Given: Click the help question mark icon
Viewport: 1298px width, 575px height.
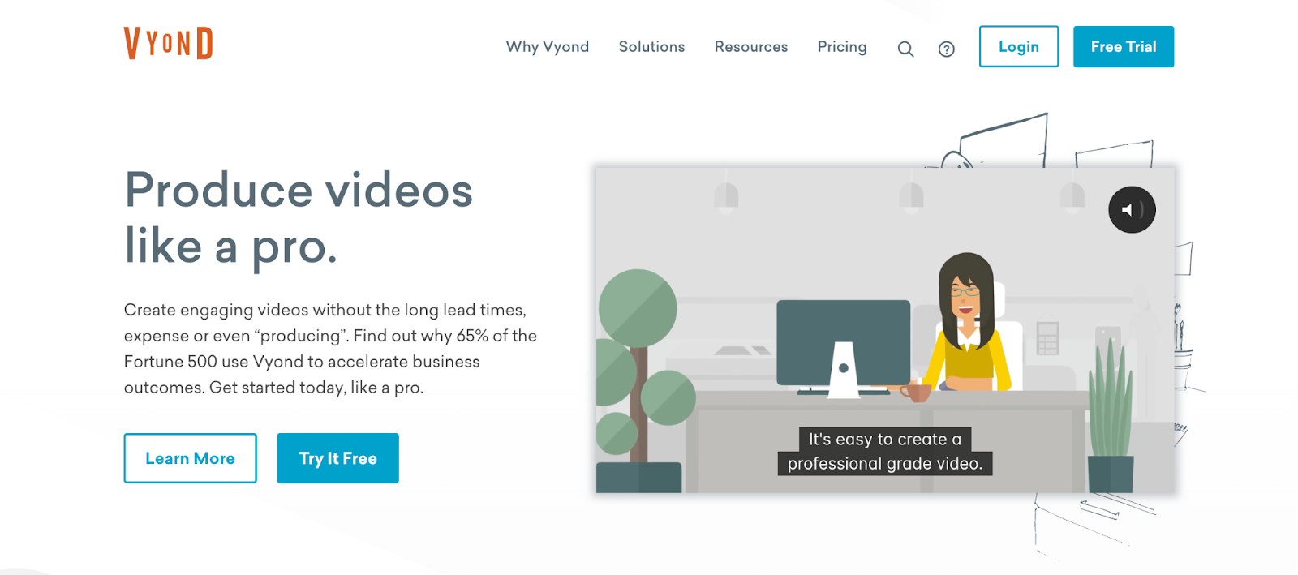Looking at the screenshot, I should coord(946,49).
